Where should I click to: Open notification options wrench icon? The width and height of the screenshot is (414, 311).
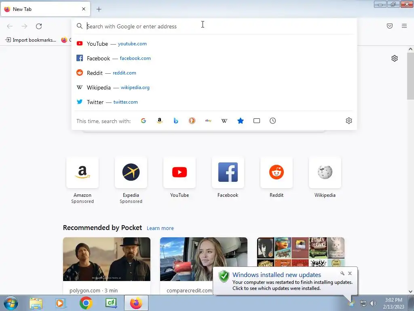pyautogui.click(x=342, y=273)
